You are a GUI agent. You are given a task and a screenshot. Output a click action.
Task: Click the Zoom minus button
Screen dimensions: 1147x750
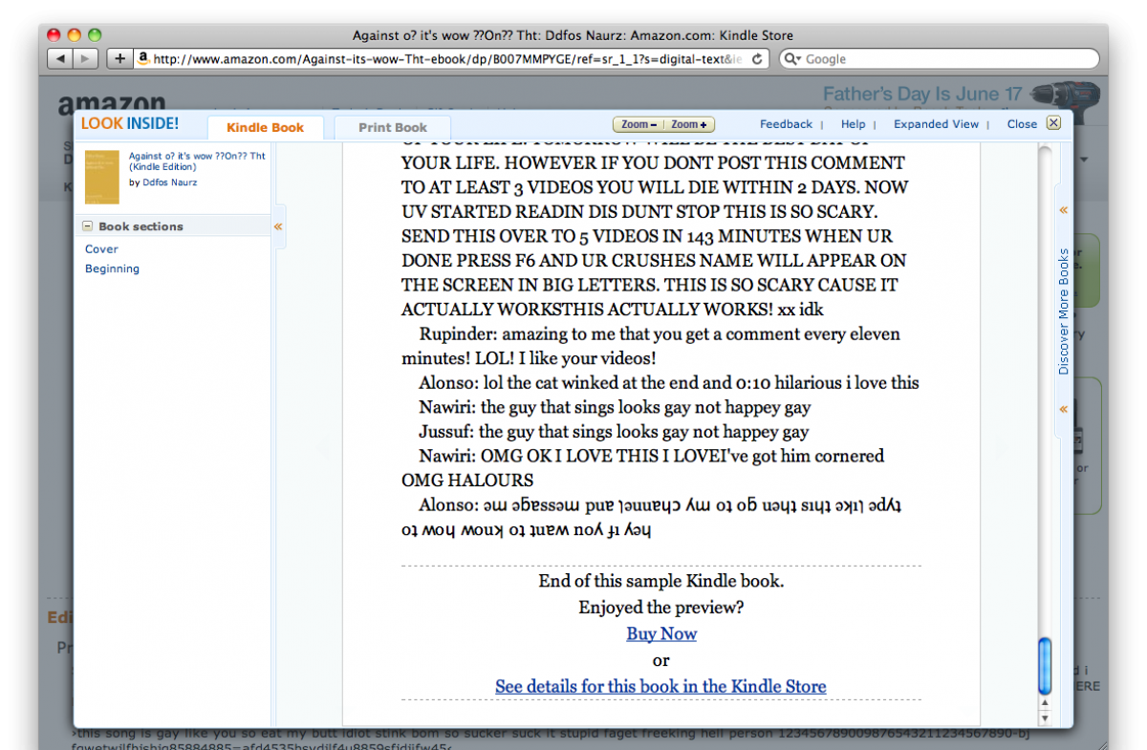[638, 124]
